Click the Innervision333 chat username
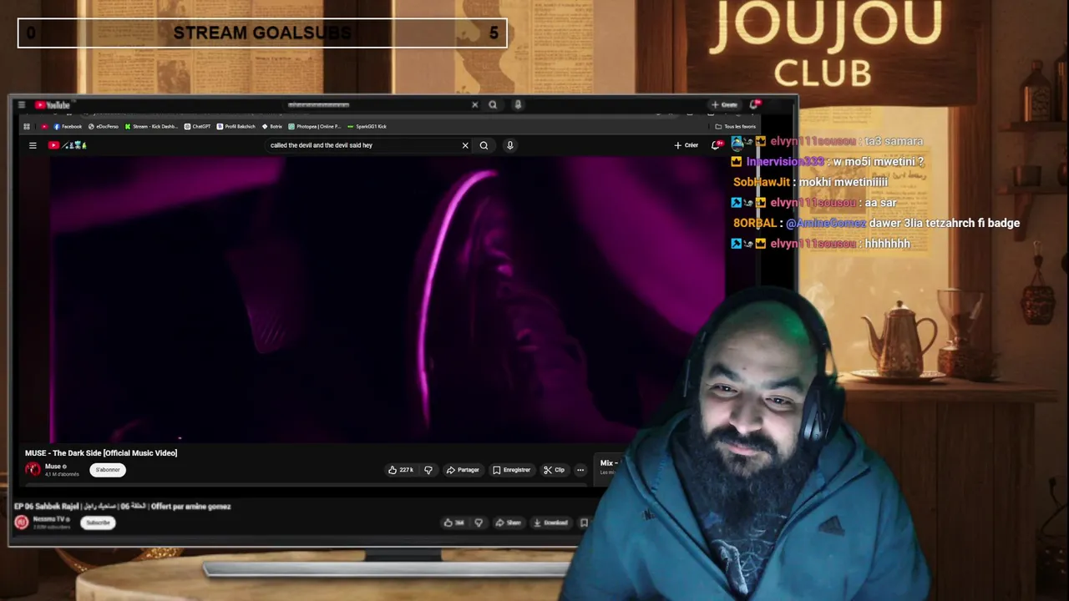1069x601 pixels. (x=785, y=162)
